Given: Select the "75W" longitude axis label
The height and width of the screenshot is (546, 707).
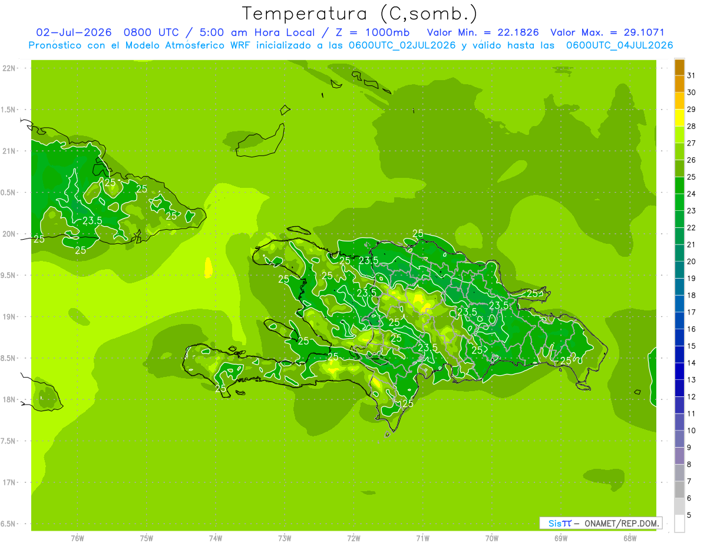Looking at the screenshot, I should pyautogui.click(x=146, y=539).
